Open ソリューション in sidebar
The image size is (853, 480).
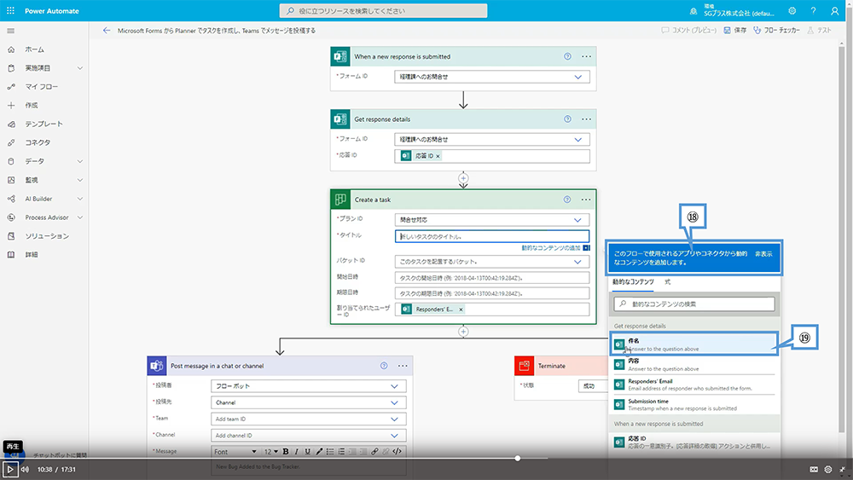coord(47,236)
